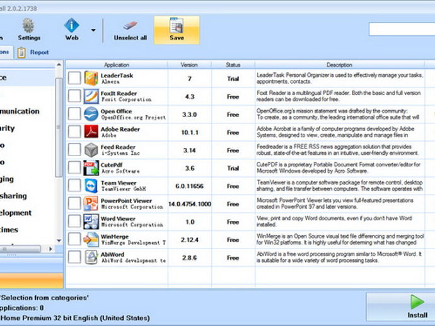Tick the Feed Reader checkbox
The width and height of the screenshot is (435, 326).
[x=74, y=150]
